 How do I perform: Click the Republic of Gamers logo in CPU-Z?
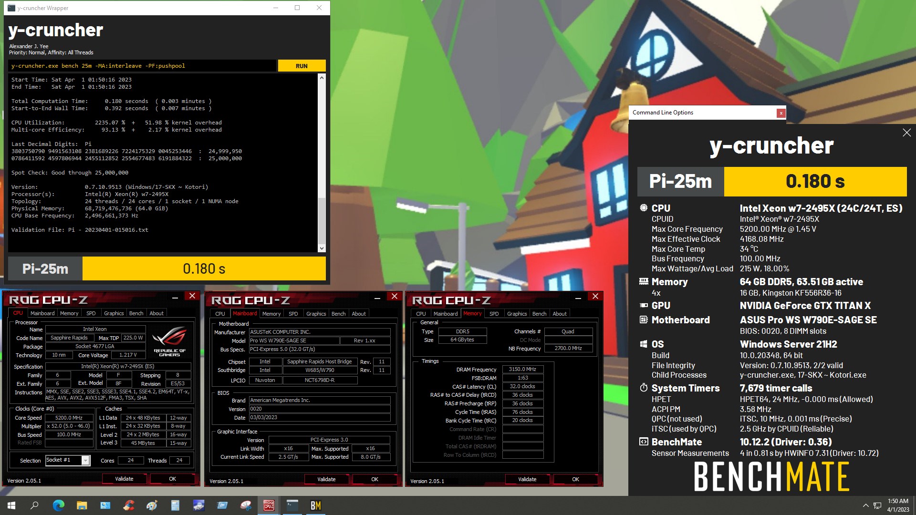point(170,341)
